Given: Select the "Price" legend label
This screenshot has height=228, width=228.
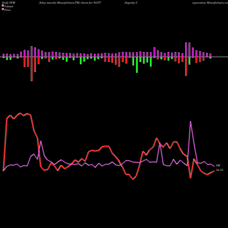Looking at the screenshot, I should pos(7,10).
